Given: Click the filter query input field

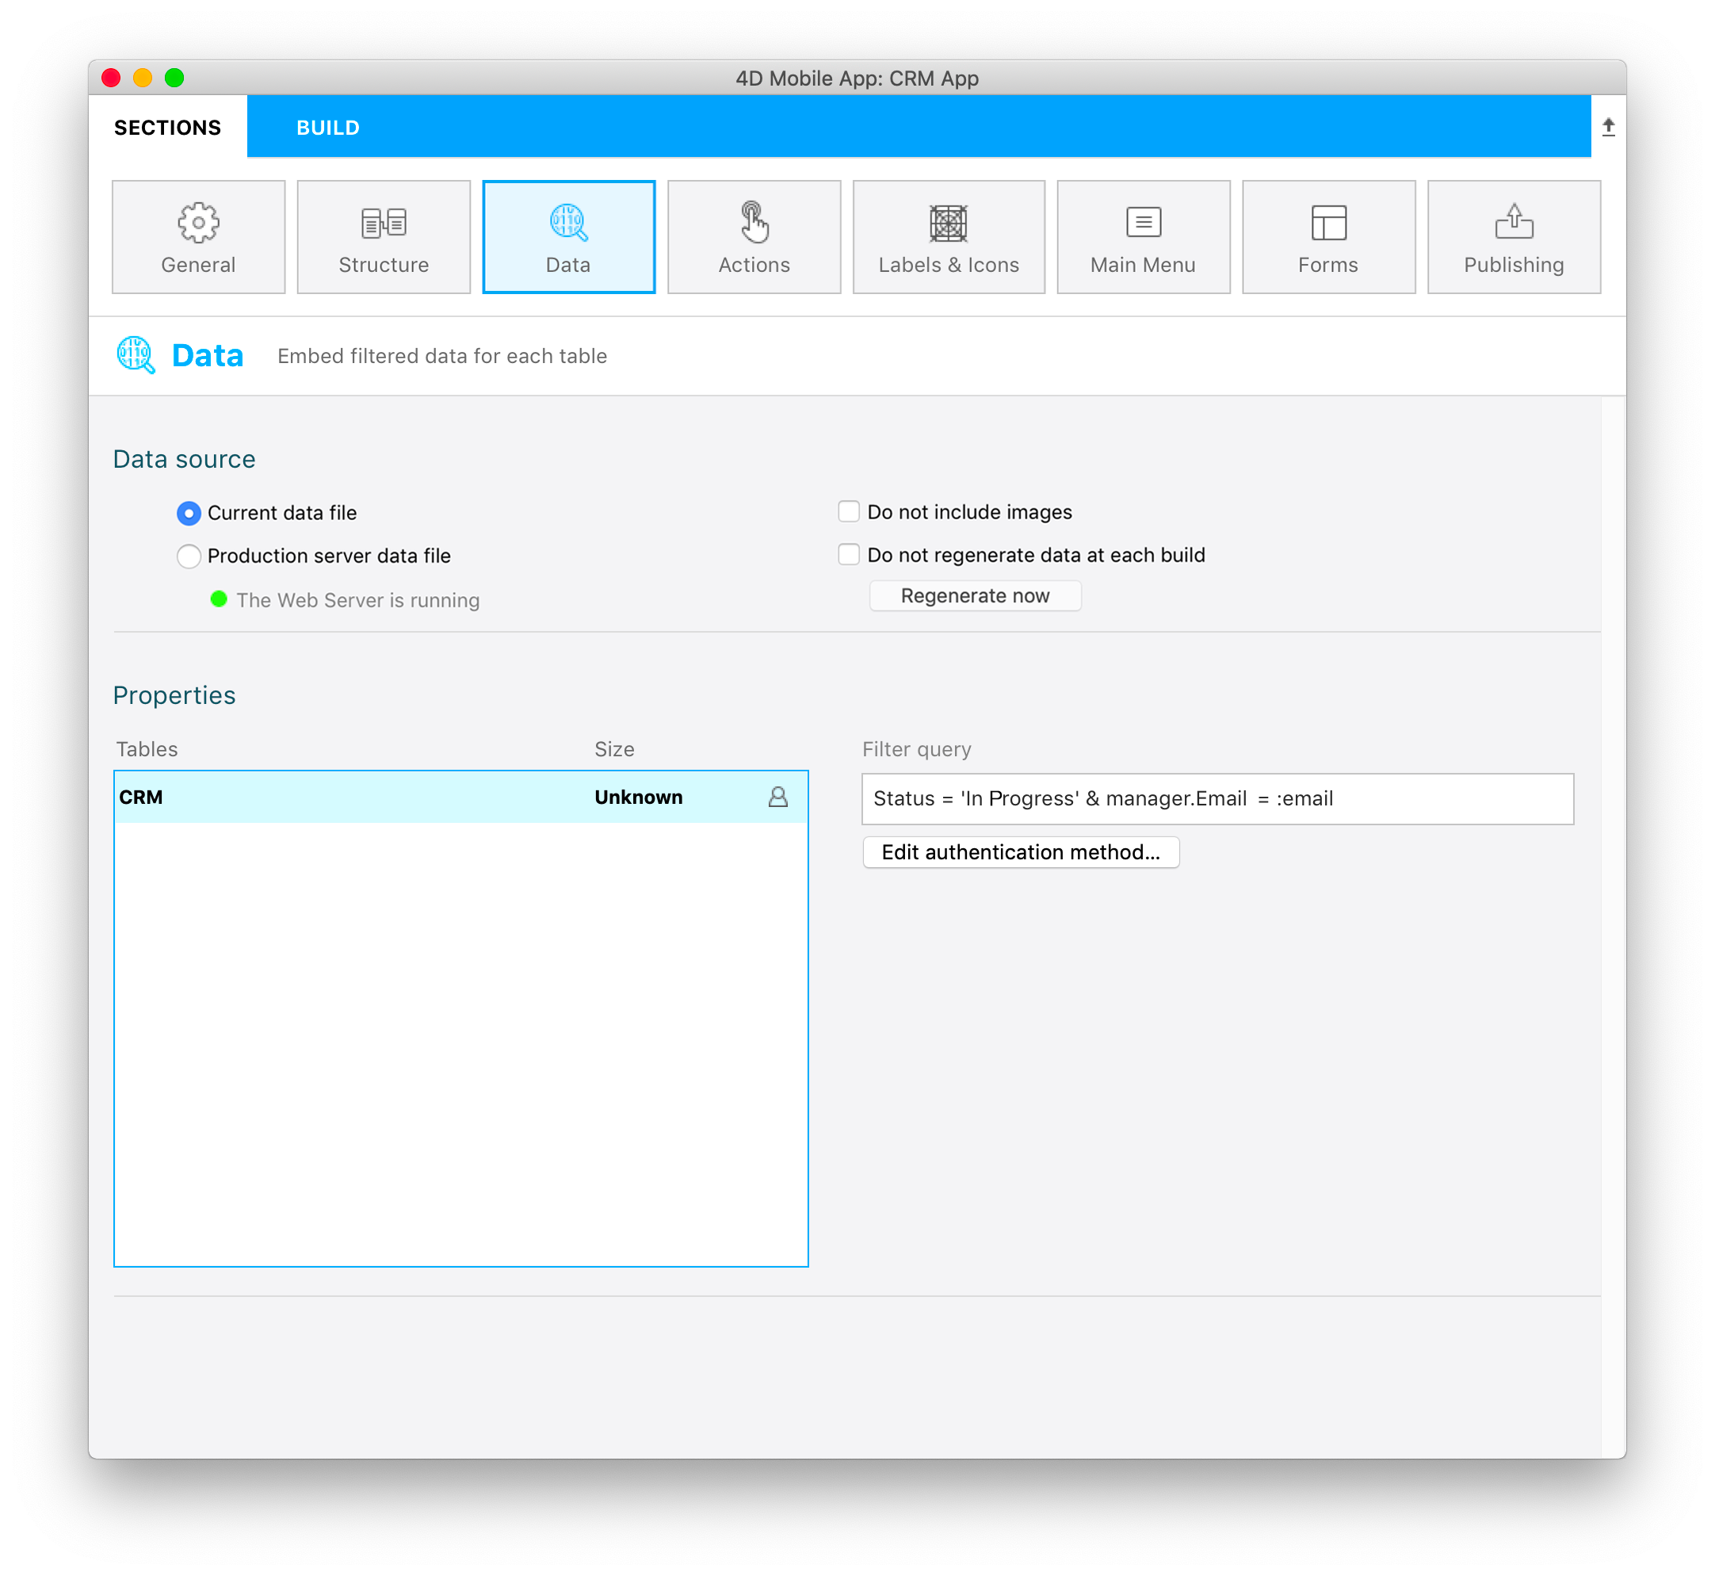Looking at the screenshot, I should pyautogui.click(x=1217, y=796).
